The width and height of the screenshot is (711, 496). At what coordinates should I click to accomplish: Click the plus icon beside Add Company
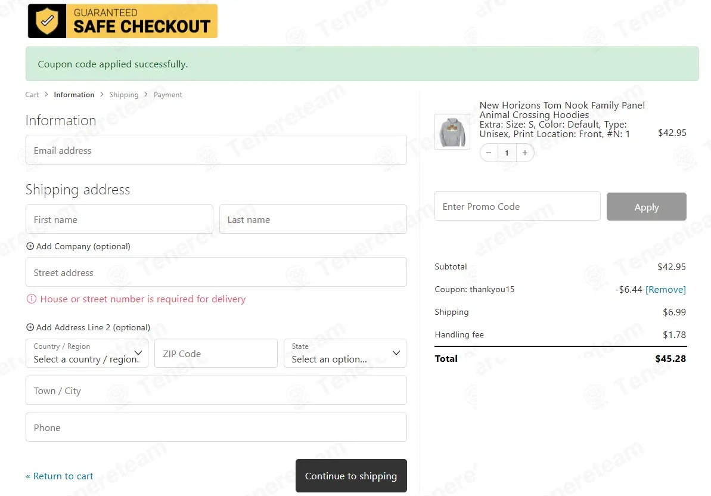click(x=30, y=246)
